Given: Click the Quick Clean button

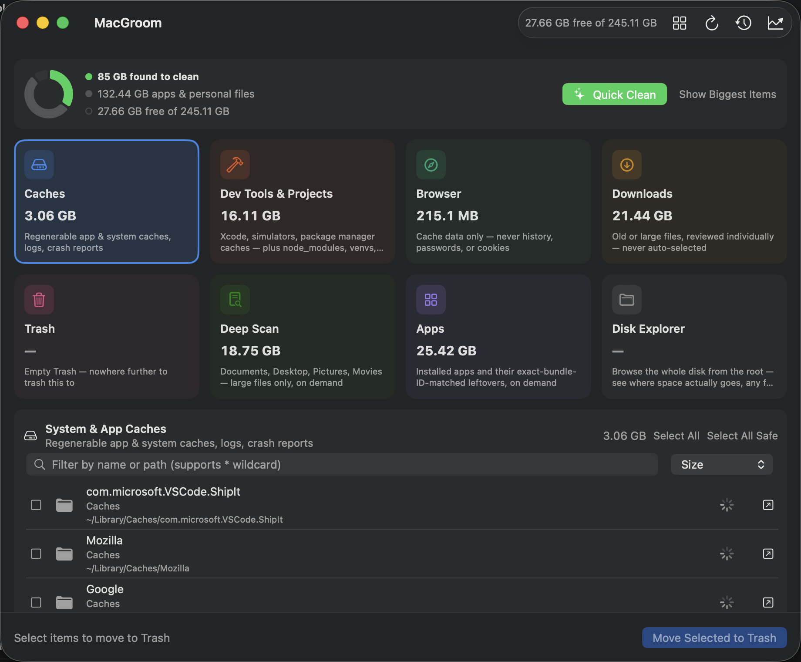Looking at the screenshot, I should click(x=614, y=94).
